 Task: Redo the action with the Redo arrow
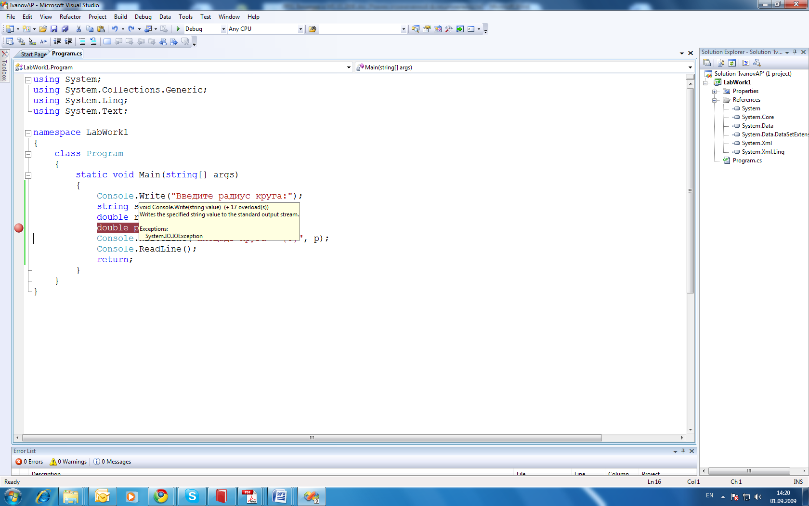(131, 29)
